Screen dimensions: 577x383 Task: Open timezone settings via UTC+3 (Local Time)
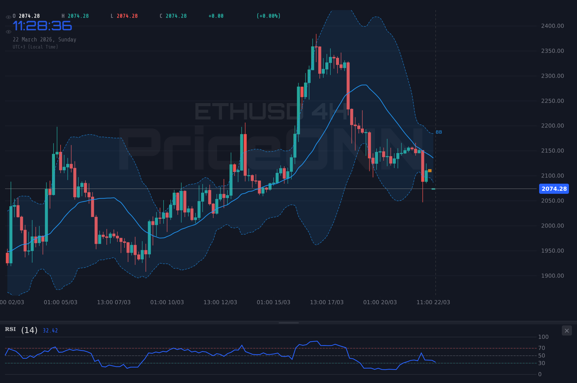point(35,47)
